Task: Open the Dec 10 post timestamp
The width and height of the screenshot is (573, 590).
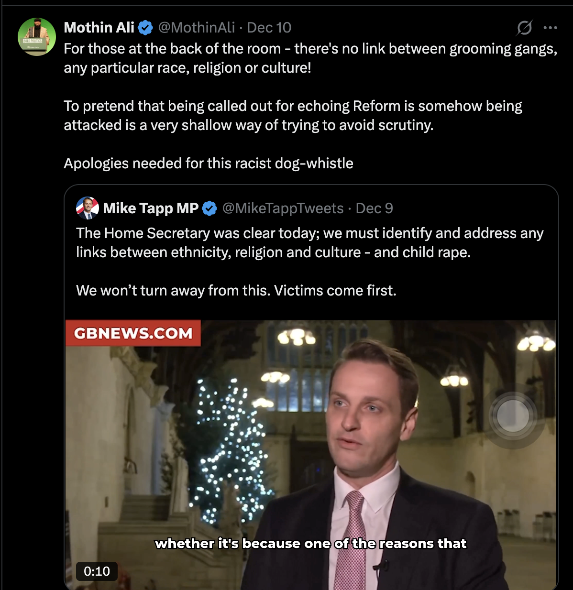Action: [x=269, y=28]
